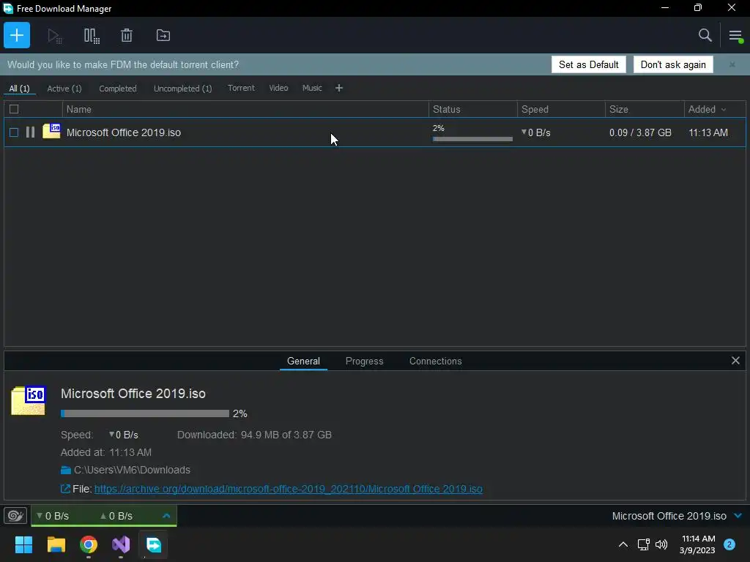
Task: Sort downloads by Speed column
Action: [534, 109]
